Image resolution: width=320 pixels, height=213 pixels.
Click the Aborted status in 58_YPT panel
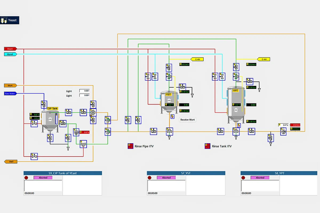point(260,178)
